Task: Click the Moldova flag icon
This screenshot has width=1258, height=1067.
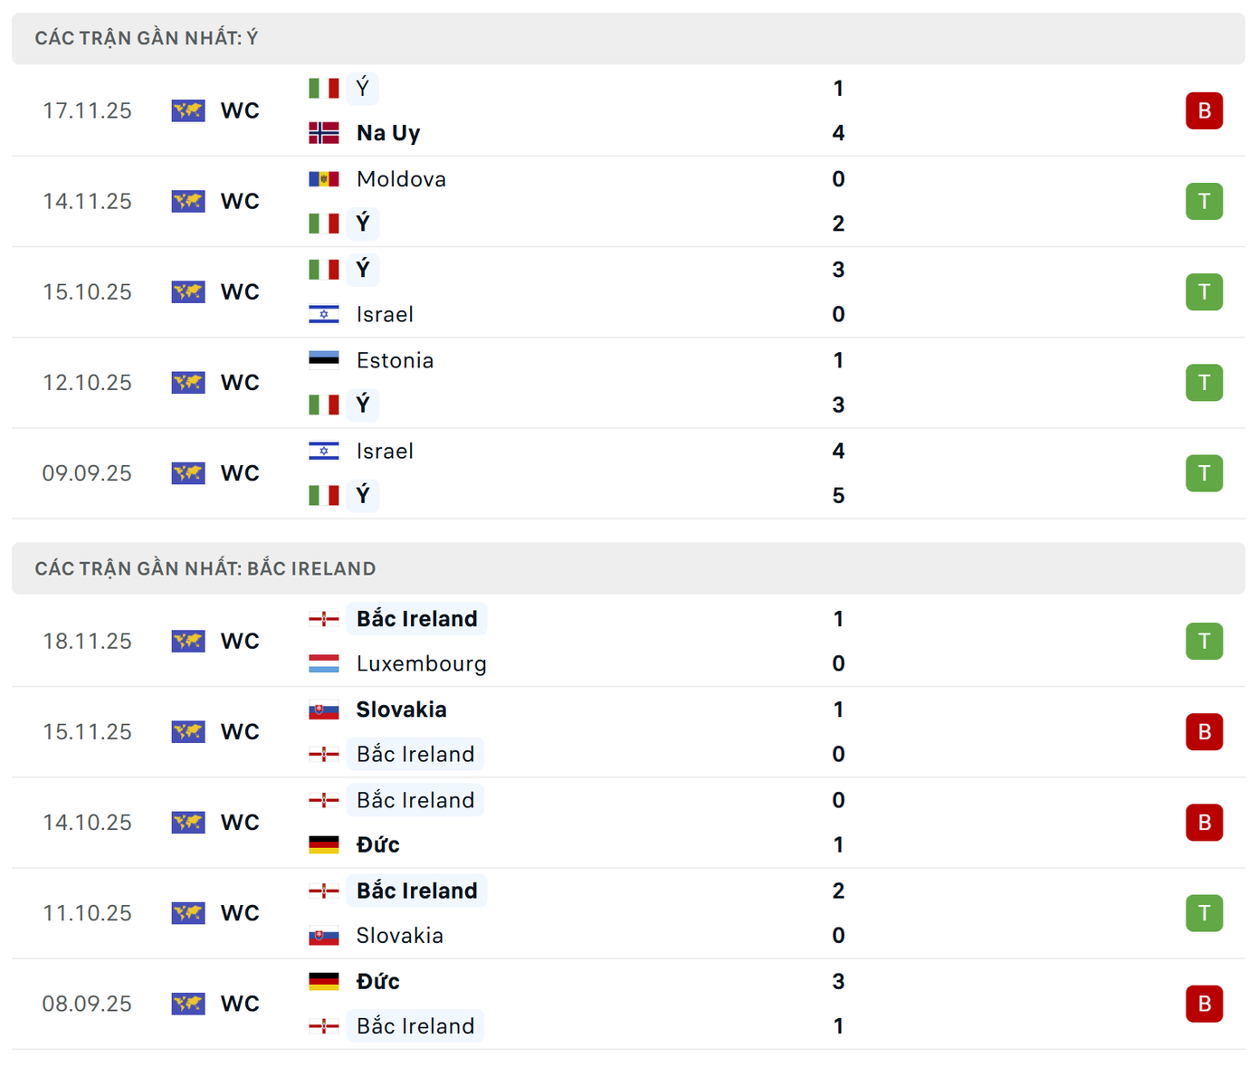Action: 323,179
